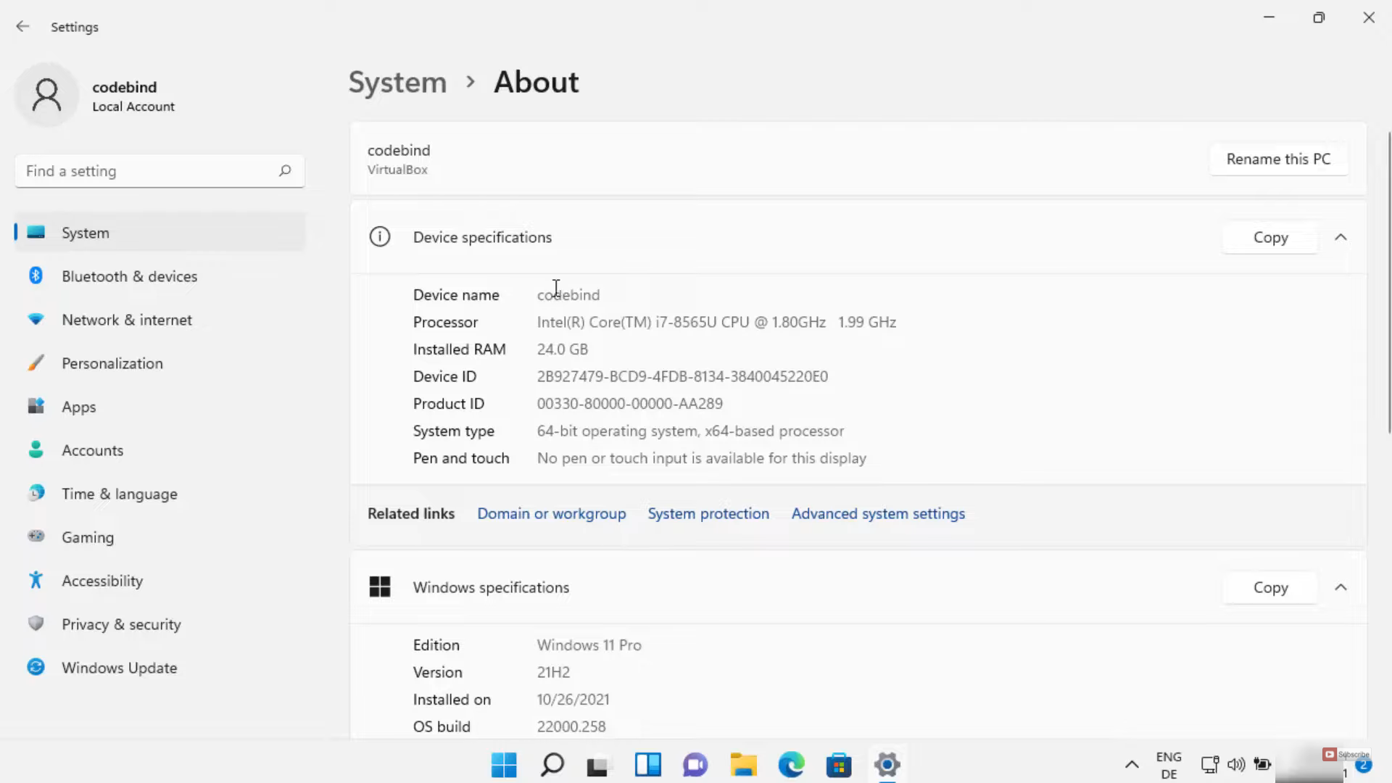
Task: Open Privacy & security settings
Action: [x=121, y=624]
